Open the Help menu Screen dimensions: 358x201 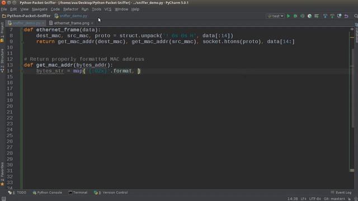(135, 9)
